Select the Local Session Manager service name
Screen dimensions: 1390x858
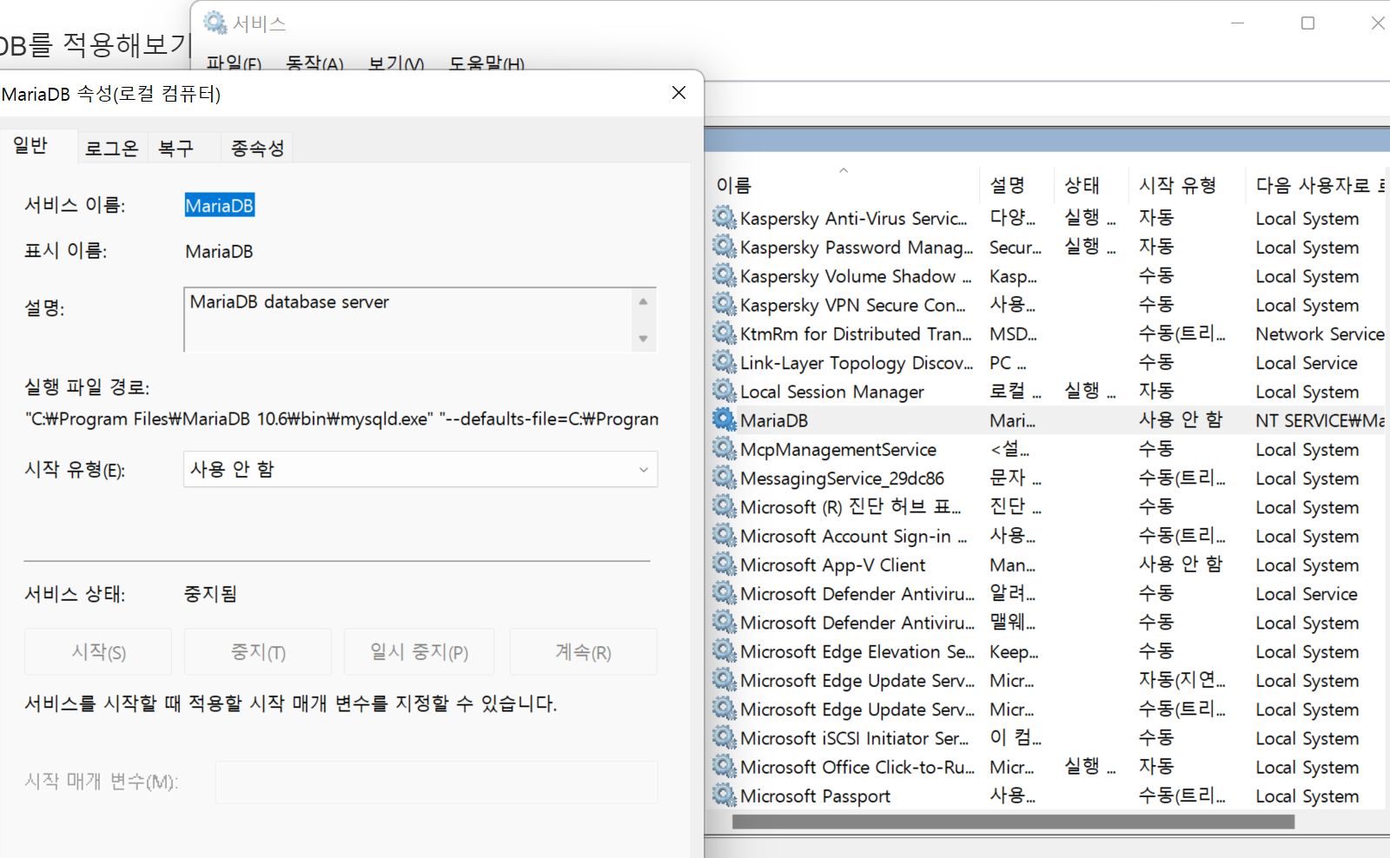pos(832,392)
